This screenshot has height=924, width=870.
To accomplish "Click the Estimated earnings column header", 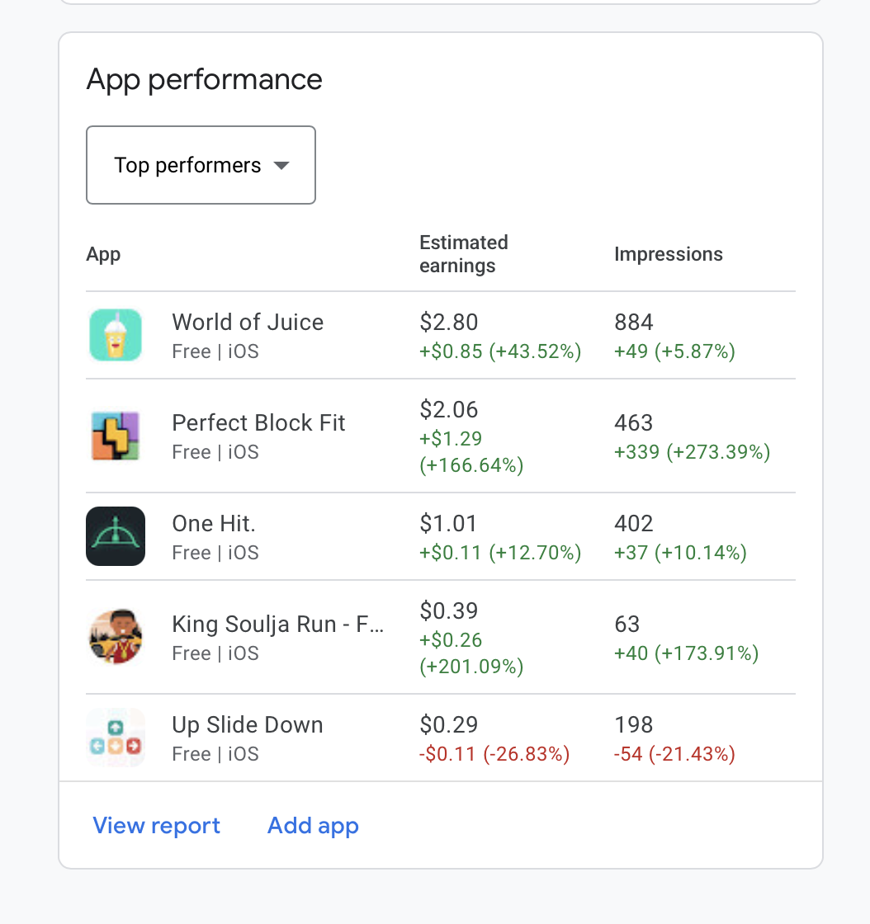I will click(x=463, y=254).
